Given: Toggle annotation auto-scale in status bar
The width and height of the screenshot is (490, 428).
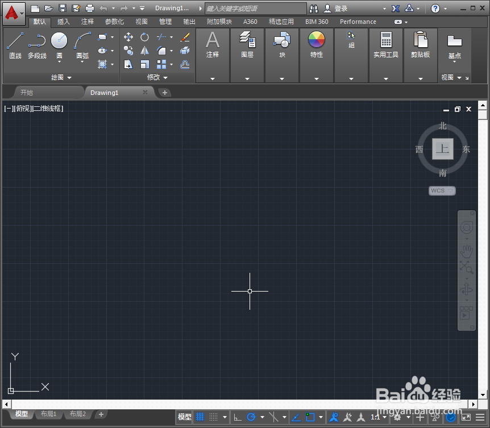Looking at the screenshot, I should click(x=347, y=417).
